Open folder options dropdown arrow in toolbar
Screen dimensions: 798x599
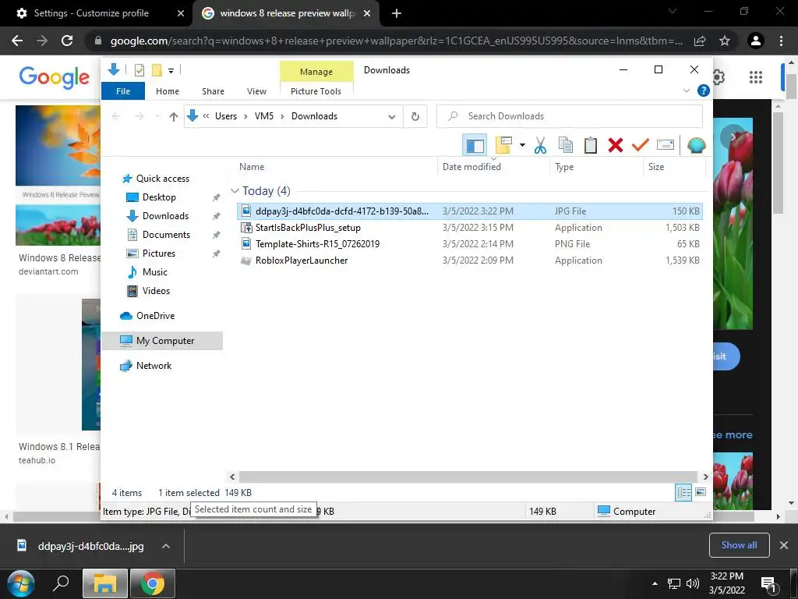point(522,146)
